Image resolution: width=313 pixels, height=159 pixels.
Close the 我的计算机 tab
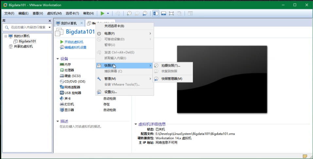81,23
